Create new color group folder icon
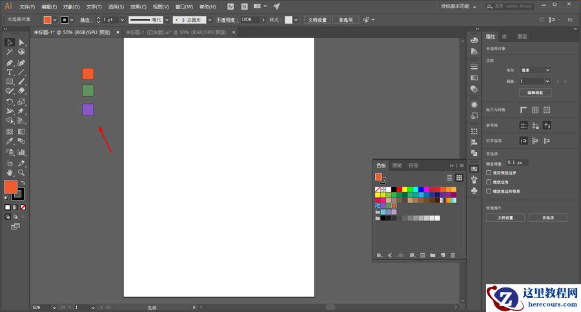 (433, 255)
